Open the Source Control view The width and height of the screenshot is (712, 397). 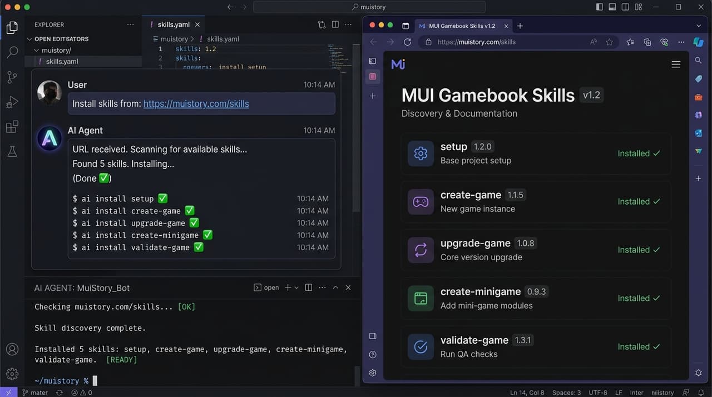point(12,77)
